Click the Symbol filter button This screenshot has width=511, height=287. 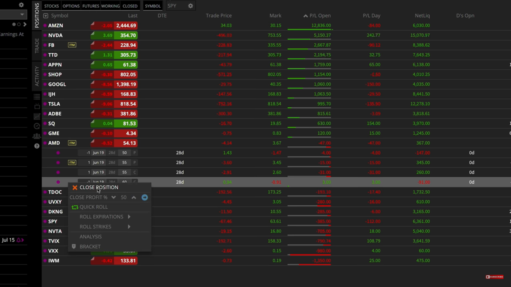(153, 6)
